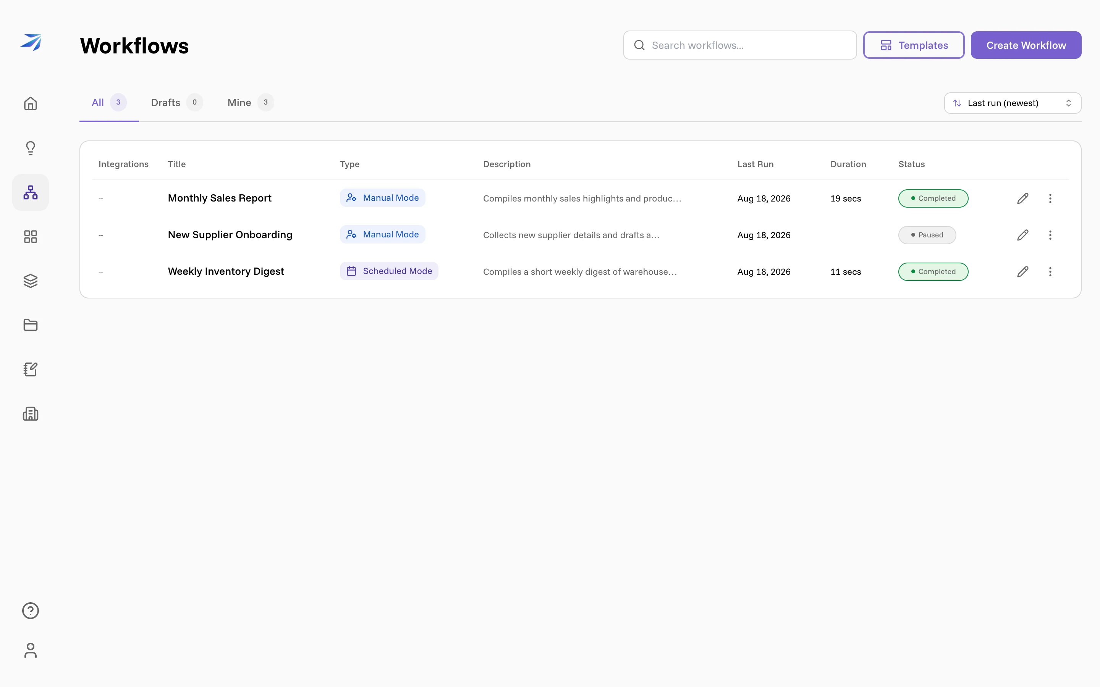The width and height of the screenshot is (1100, 687).
Task: Open the grid apps sidebar icon
Action: point(31,236)
